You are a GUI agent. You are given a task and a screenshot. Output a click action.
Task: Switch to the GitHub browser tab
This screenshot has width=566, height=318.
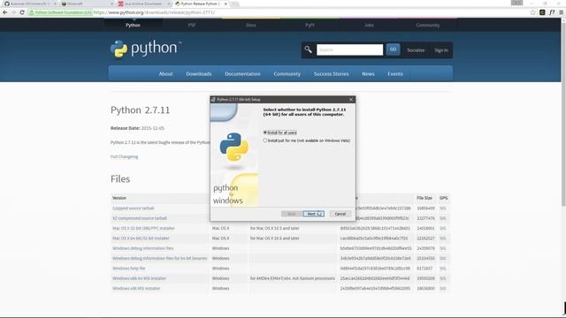28,4
